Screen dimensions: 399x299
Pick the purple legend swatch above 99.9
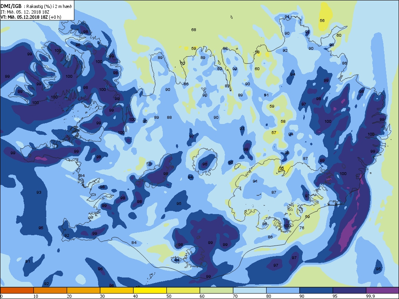point(383,290)
